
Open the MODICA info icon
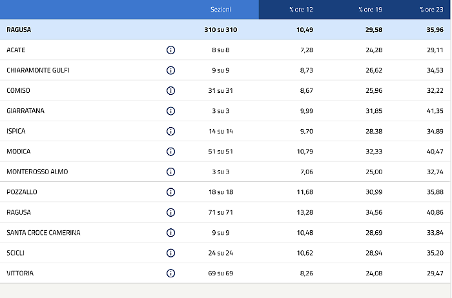click(x=170, y=152)
